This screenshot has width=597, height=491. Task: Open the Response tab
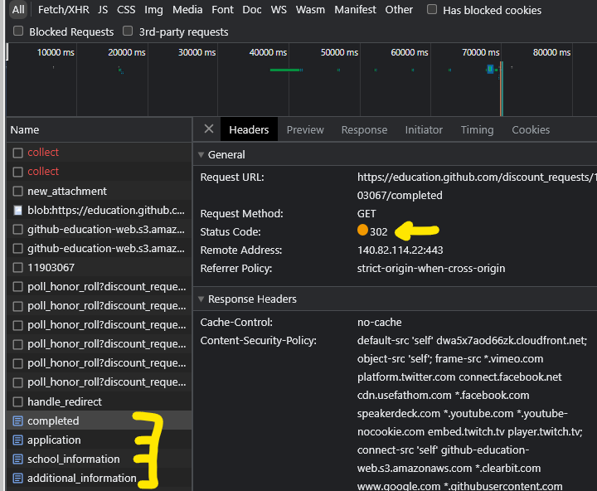[364, 130]
